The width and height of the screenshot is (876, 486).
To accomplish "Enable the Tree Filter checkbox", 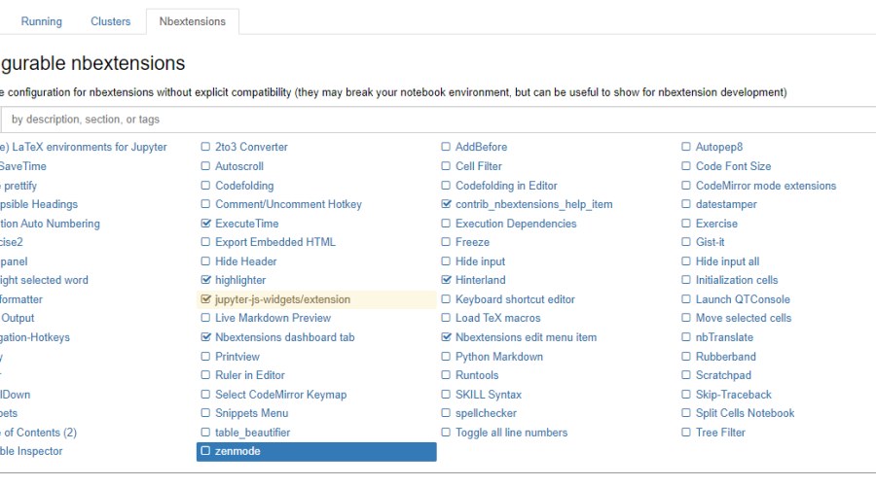I will [686, 434].
